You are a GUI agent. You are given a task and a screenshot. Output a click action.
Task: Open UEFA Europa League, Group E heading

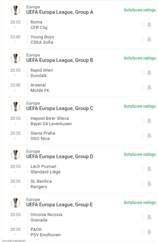click(60, 205)
